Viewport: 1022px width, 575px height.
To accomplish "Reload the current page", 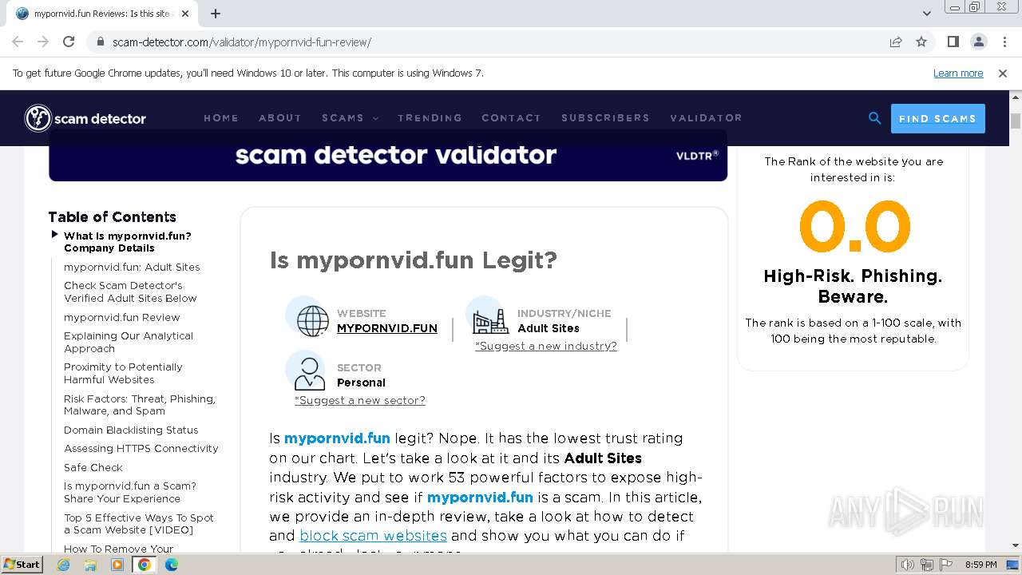I will coord(69,42).
